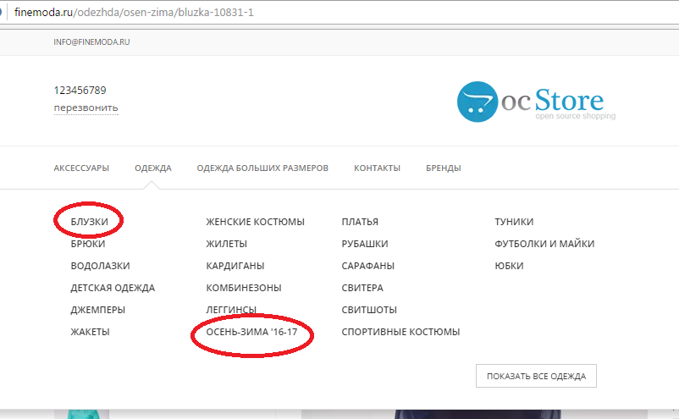Screen dimensions: 679x419
Task: Select the БЛУЗКИ category
Action: [x=89, y=222]
